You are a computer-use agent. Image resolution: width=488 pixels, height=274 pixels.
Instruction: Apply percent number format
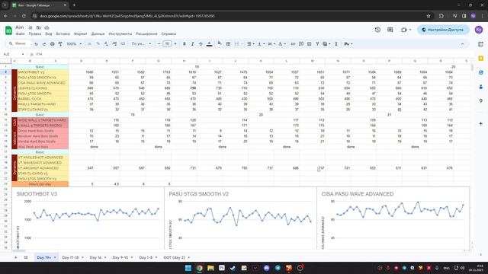(98, 44)
